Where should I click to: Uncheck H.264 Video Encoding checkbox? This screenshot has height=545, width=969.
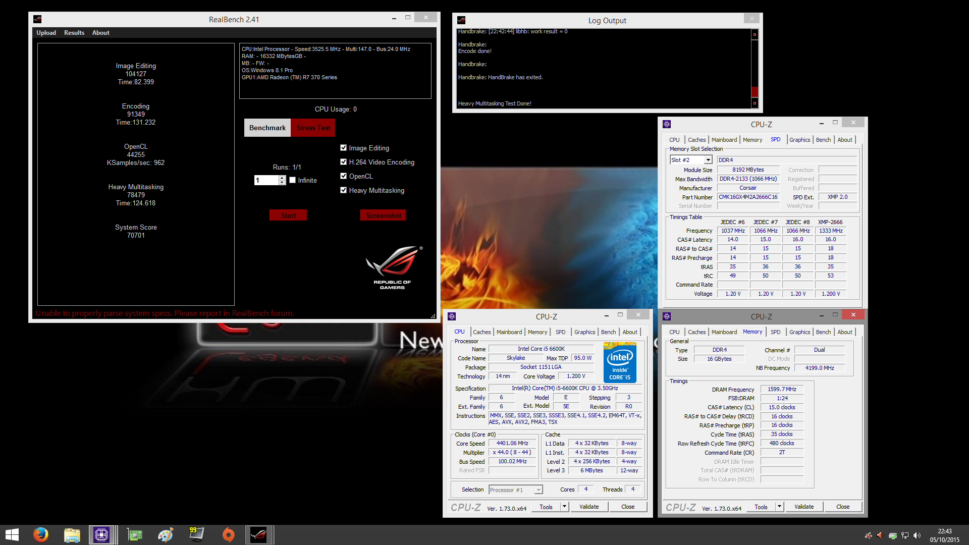coord(343,162)
